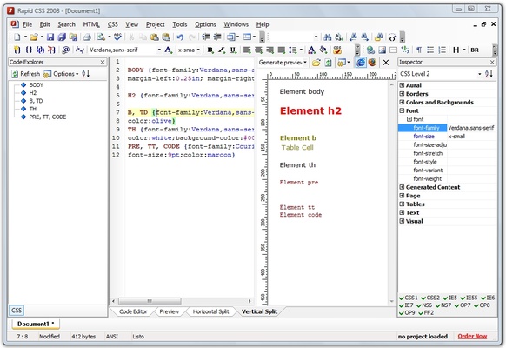The height and width of the screenshot is (348, 506).
Task: Click the Refresh button in Code Explorer
Action: pyautogui.click(x=26, y=74)
